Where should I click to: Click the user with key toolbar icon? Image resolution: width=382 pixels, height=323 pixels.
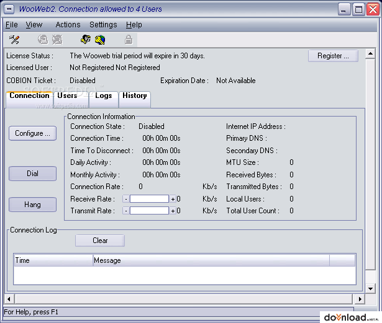[86, 40]
